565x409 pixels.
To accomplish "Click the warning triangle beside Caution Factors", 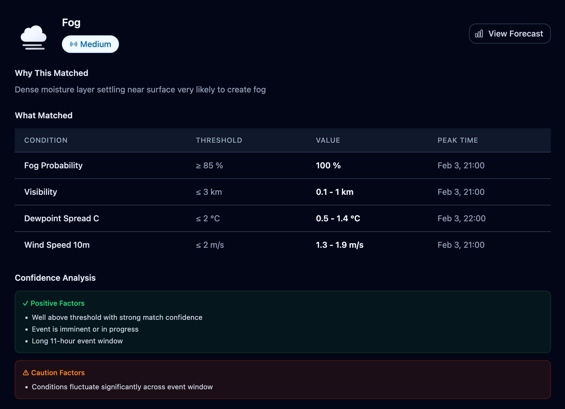I will pyautogui.click(x=26, y=373).
